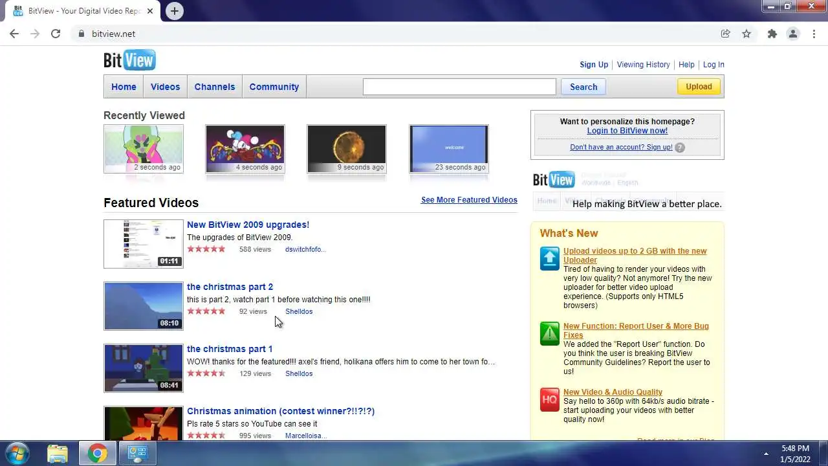Click the control panel taskbar icon
This screenshot has height=466, width=828.
pyautogui.click(x=137, y=454)
